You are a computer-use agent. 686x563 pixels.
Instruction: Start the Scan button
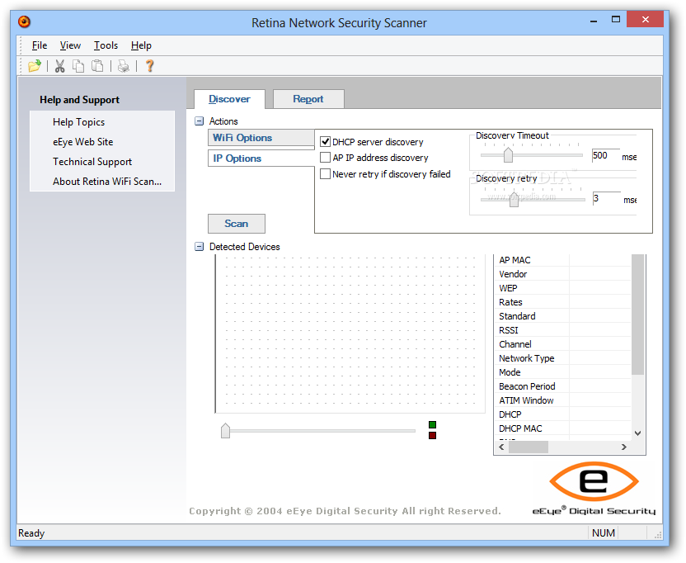tap(237, 224)
